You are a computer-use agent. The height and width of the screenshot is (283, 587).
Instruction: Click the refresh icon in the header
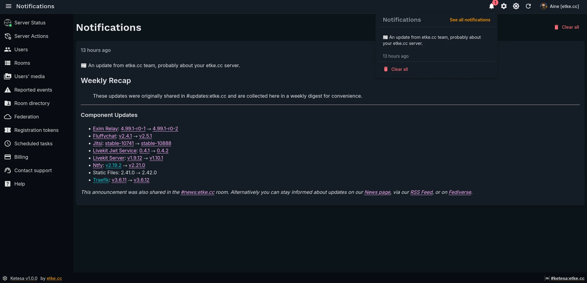click(528, 6)
